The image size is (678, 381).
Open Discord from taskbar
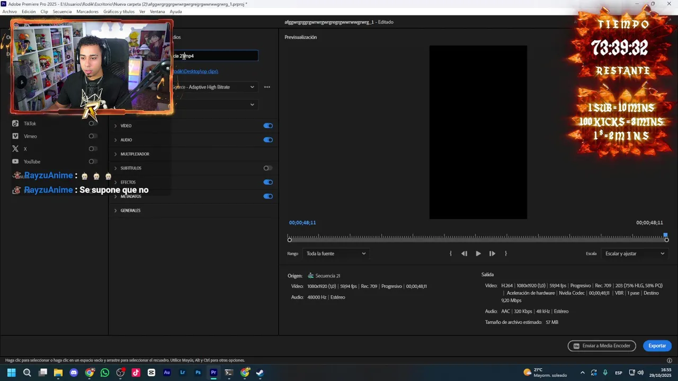74,373
